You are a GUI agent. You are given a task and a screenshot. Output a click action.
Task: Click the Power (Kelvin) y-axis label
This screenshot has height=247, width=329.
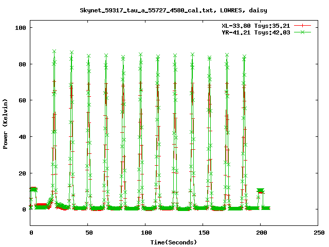point(6,125)
